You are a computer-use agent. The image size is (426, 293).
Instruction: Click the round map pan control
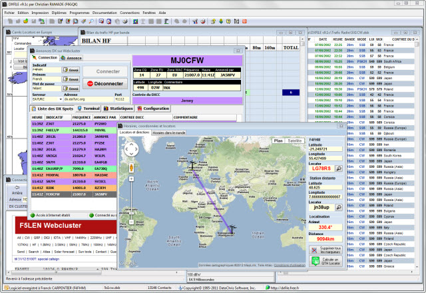click(131, 149)
